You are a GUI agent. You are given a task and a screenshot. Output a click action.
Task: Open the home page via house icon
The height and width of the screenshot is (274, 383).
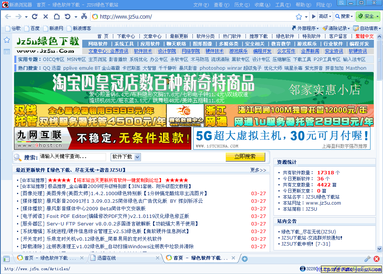(x=57, y=16)
